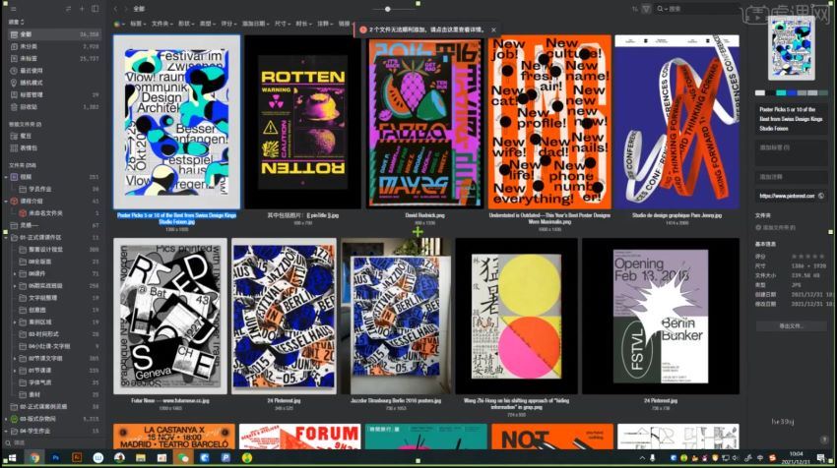Go forward with the right arrow navigation icon

pos(126,9)
